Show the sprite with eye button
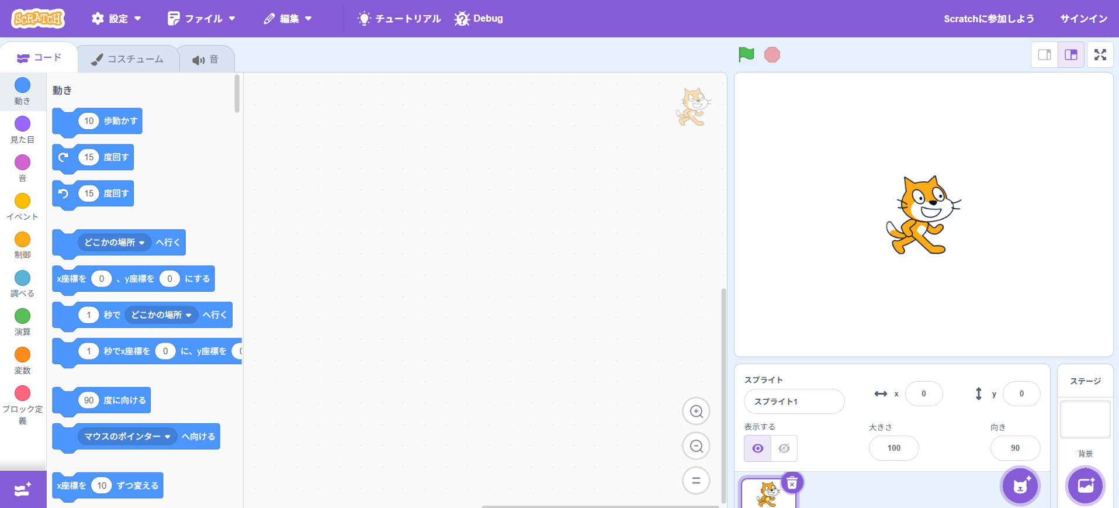Viewport: 1119px width, 508px height. pyautogui.click(x=757, y=448)
